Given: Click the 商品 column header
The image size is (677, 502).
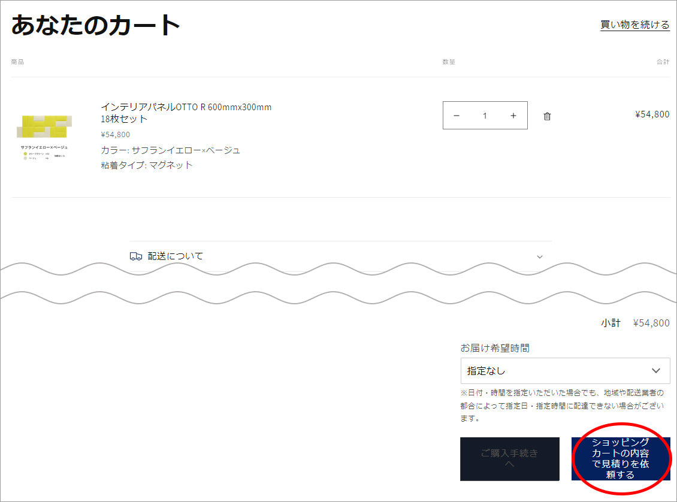Looking at the screenshot, I should [18, 62].
